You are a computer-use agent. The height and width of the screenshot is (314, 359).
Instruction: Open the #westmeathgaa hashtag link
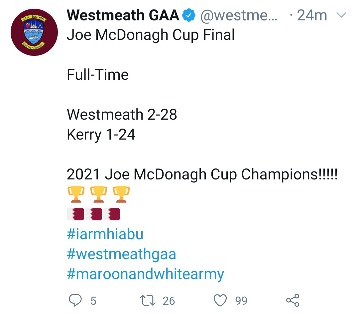click(x=121, y=254)
